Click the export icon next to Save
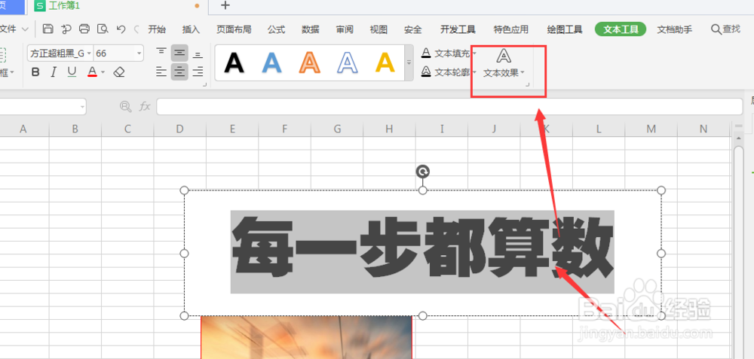754x359 pixels. tap(66, 29)
